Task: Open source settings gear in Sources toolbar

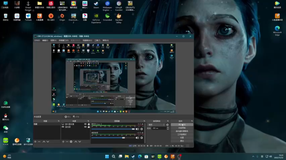Action: pyautogui.click(x=71, y=142)
